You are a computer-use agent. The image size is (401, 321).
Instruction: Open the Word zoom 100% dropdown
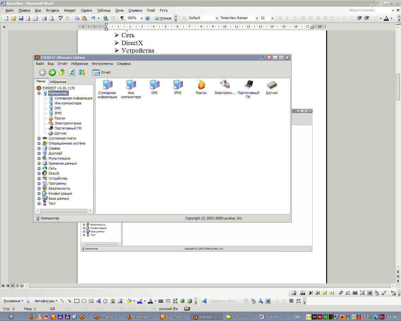(142, 18)
